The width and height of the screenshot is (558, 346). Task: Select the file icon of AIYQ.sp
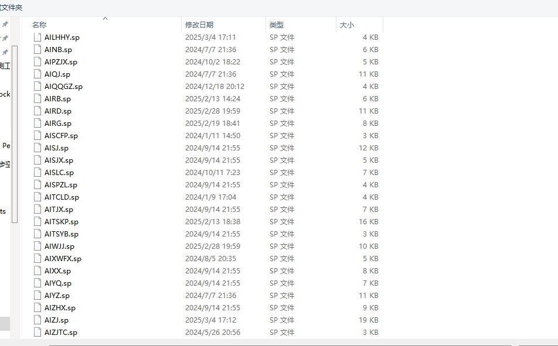(x=38, y=283)
